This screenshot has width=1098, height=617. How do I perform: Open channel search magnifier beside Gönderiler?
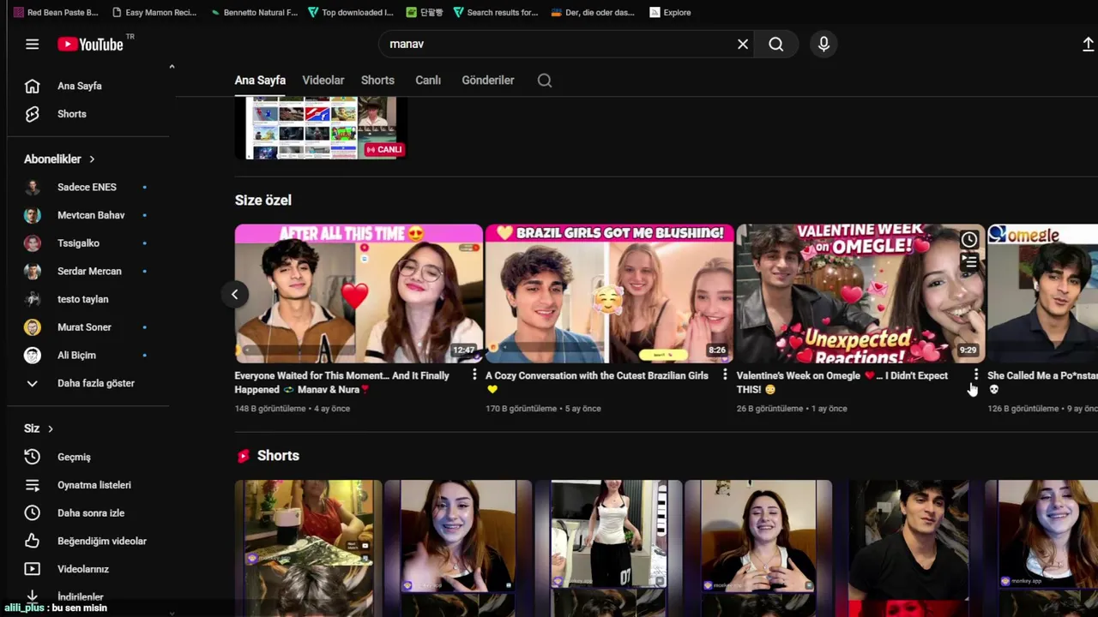click(x=545, y=80)
